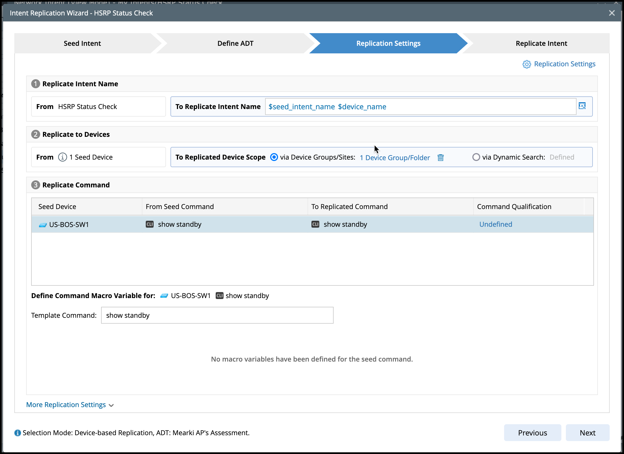624x454 pixels.
Task: Click the Next button
Action: (587, 433)
